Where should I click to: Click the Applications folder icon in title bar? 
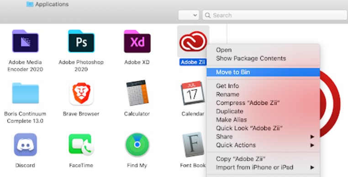[30, 4]
